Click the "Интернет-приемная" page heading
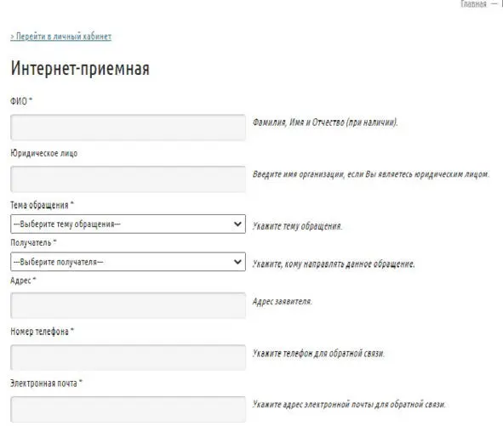Viewport: 503px width, 426px height. coord(80,68)
